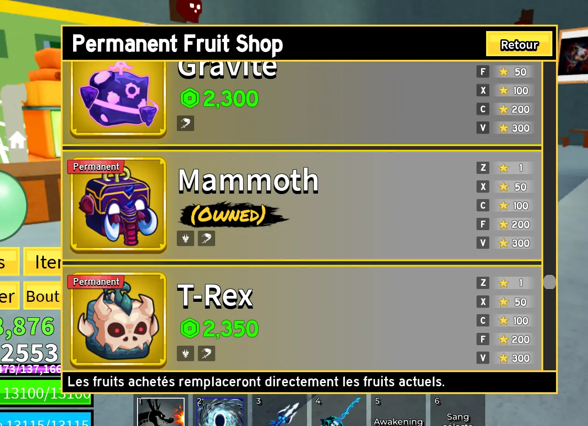Select hotbar slot 5 Awakening

[398, 412]
